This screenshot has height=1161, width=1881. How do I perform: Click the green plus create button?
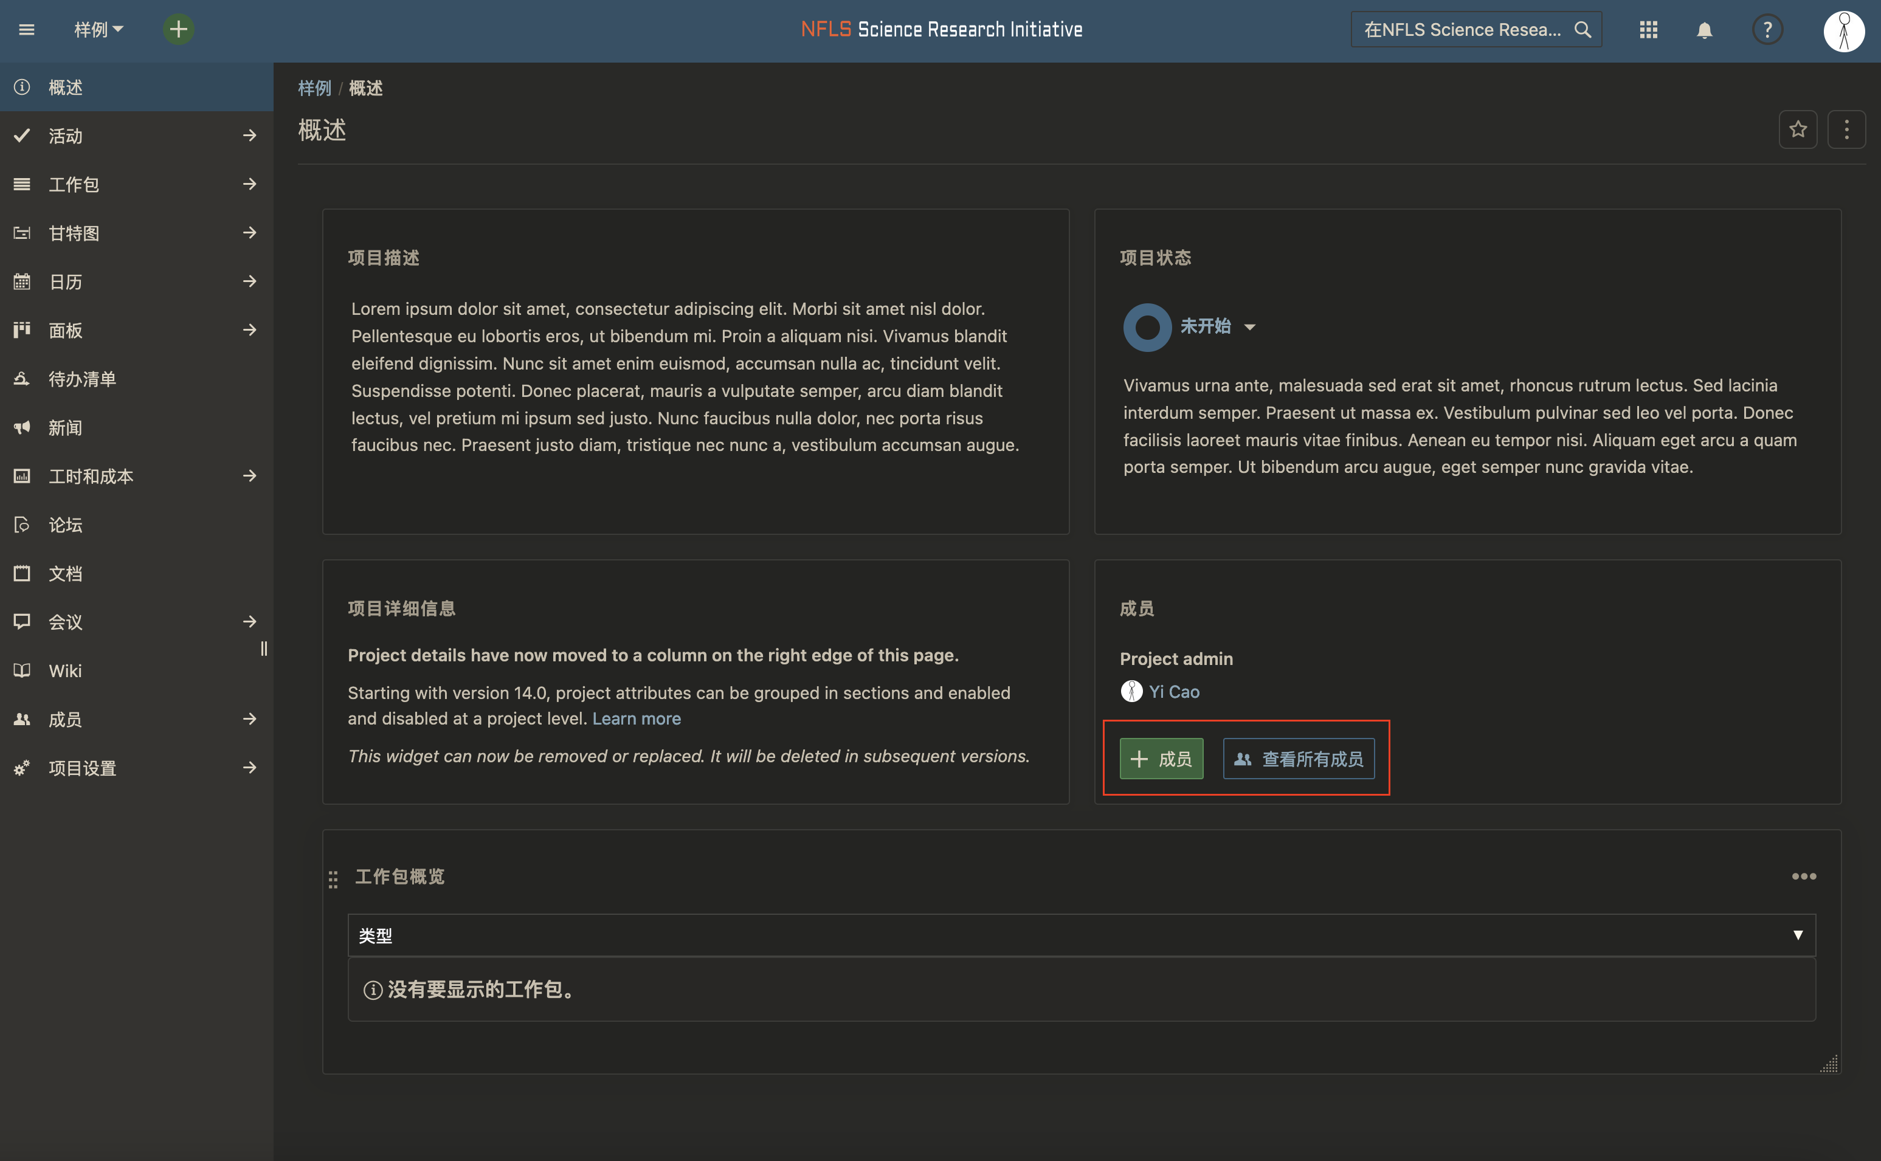click(x=178, y=30)
